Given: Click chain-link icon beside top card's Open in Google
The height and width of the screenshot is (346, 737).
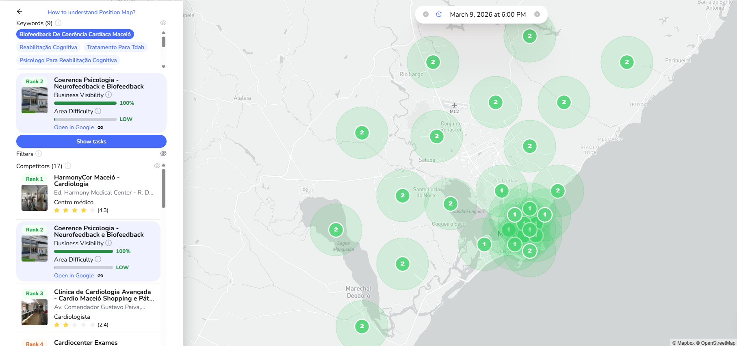Looking at the screenshot, I should point(100,128).
